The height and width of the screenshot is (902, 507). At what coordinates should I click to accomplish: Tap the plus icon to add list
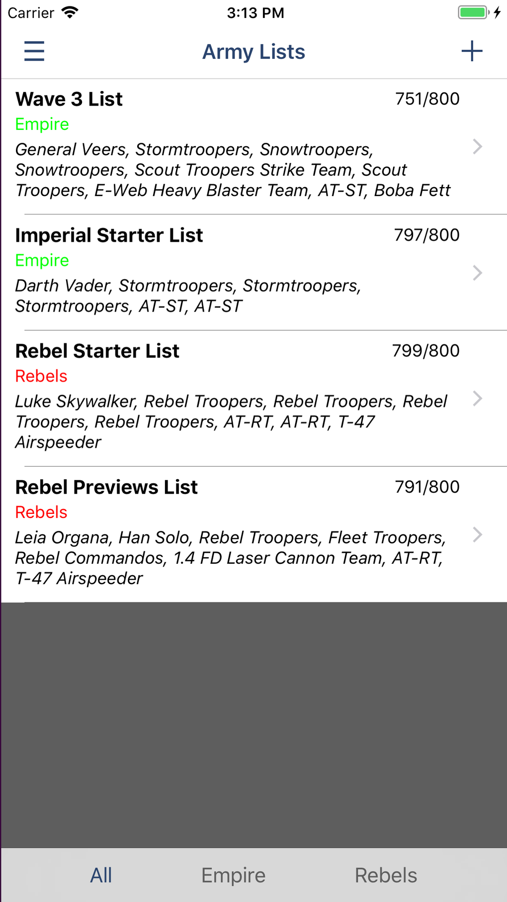point(472,51)
